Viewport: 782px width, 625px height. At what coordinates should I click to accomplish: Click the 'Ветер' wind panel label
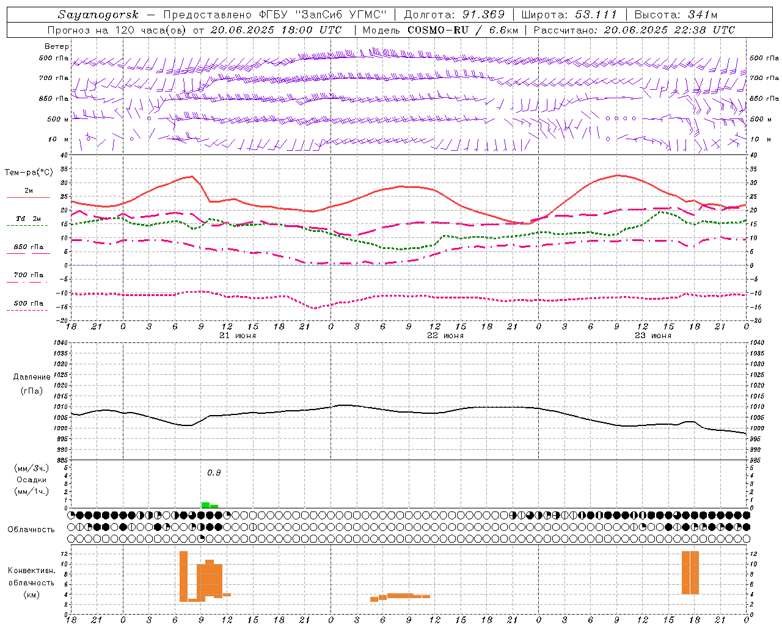(57, 46)
